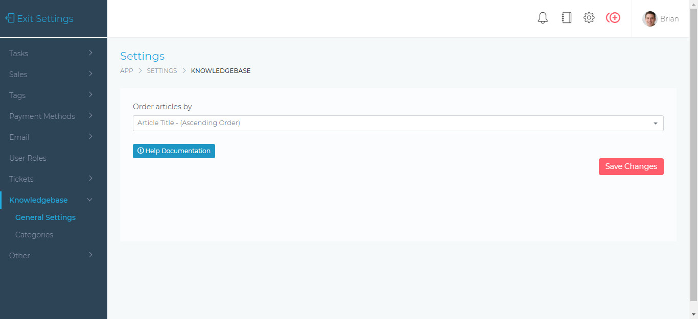This screenshot has width=698, height=319.
Task: Expand the Tasks menu chevron
Action: click(x=90, y=53)
